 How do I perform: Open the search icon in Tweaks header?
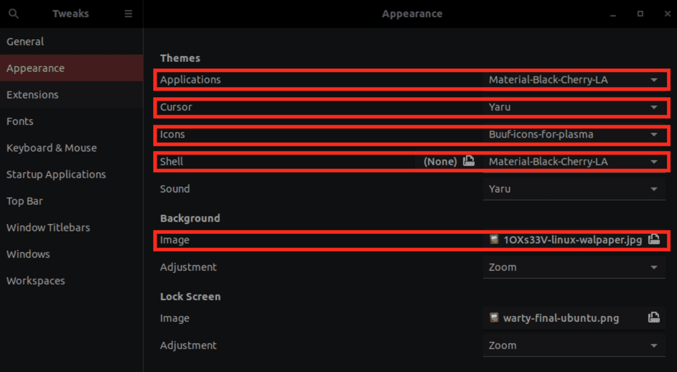pyautogui.click(x=13, y=13)
